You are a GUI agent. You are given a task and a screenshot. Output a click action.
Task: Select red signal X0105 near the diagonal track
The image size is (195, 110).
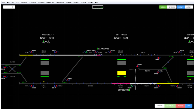point(68,80)
